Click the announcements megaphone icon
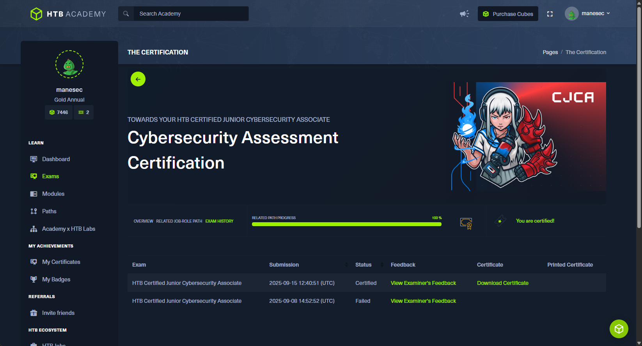Viewport: 642px width, 346px height. [x=464, y=14]
